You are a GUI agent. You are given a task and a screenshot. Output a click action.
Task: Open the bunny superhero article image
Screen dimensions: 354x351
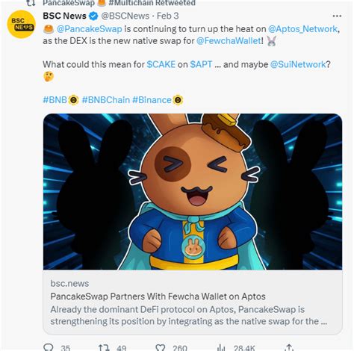pos(193,191)
